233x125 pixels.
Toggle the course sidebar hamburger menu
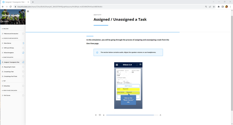28,12
